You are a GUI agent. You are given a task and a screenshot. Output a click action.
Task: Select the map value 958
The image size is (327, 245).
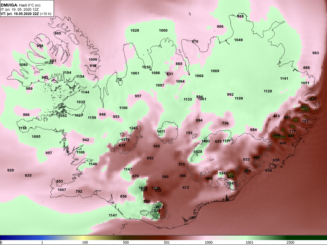(x=40, y=46)
